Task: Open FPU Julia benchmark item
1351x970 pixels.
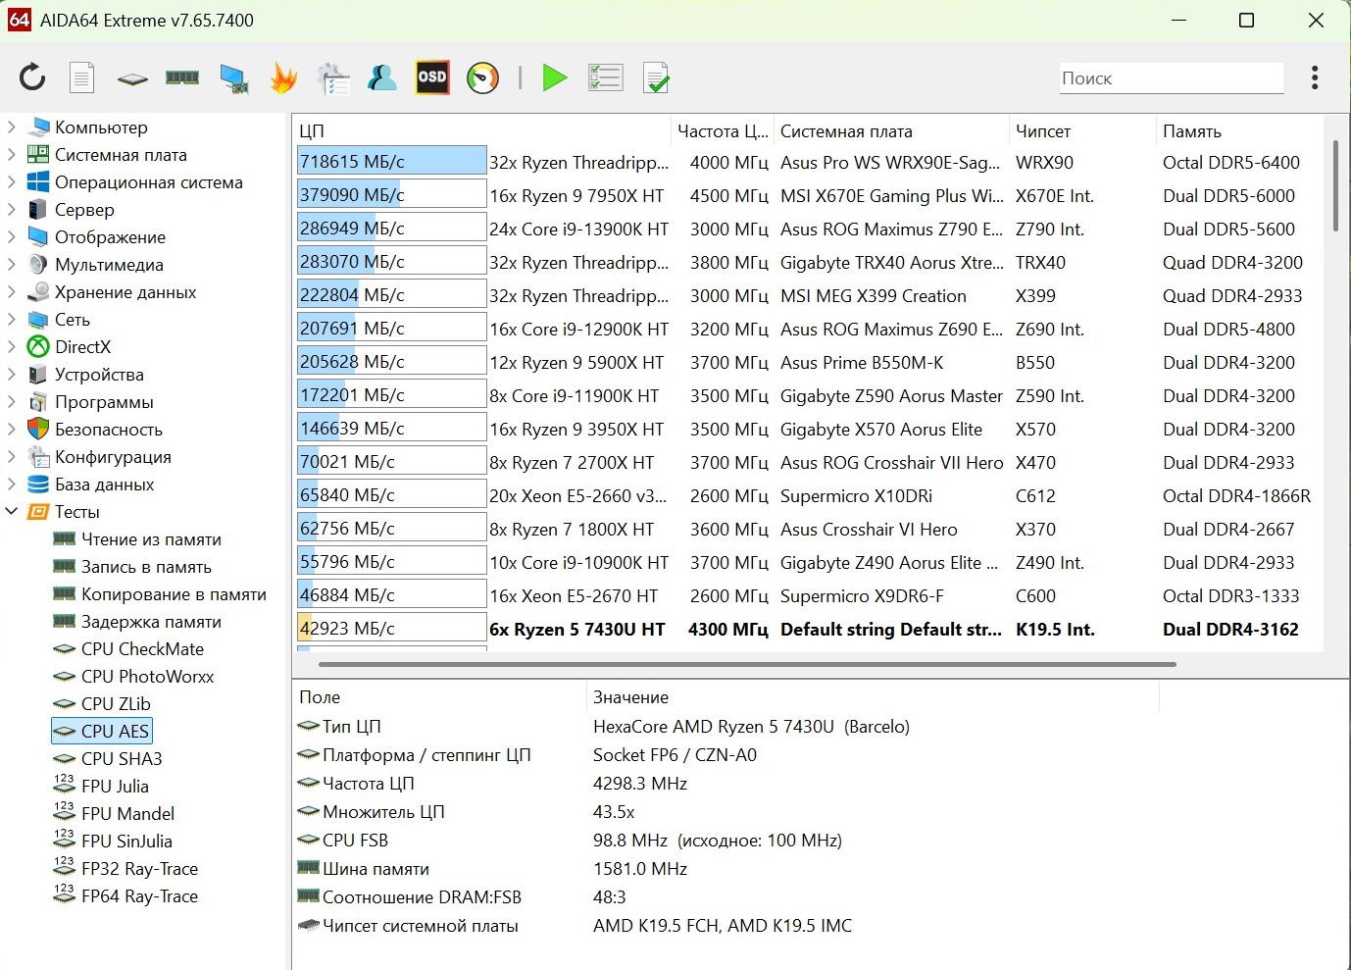Action: [115, 787]
